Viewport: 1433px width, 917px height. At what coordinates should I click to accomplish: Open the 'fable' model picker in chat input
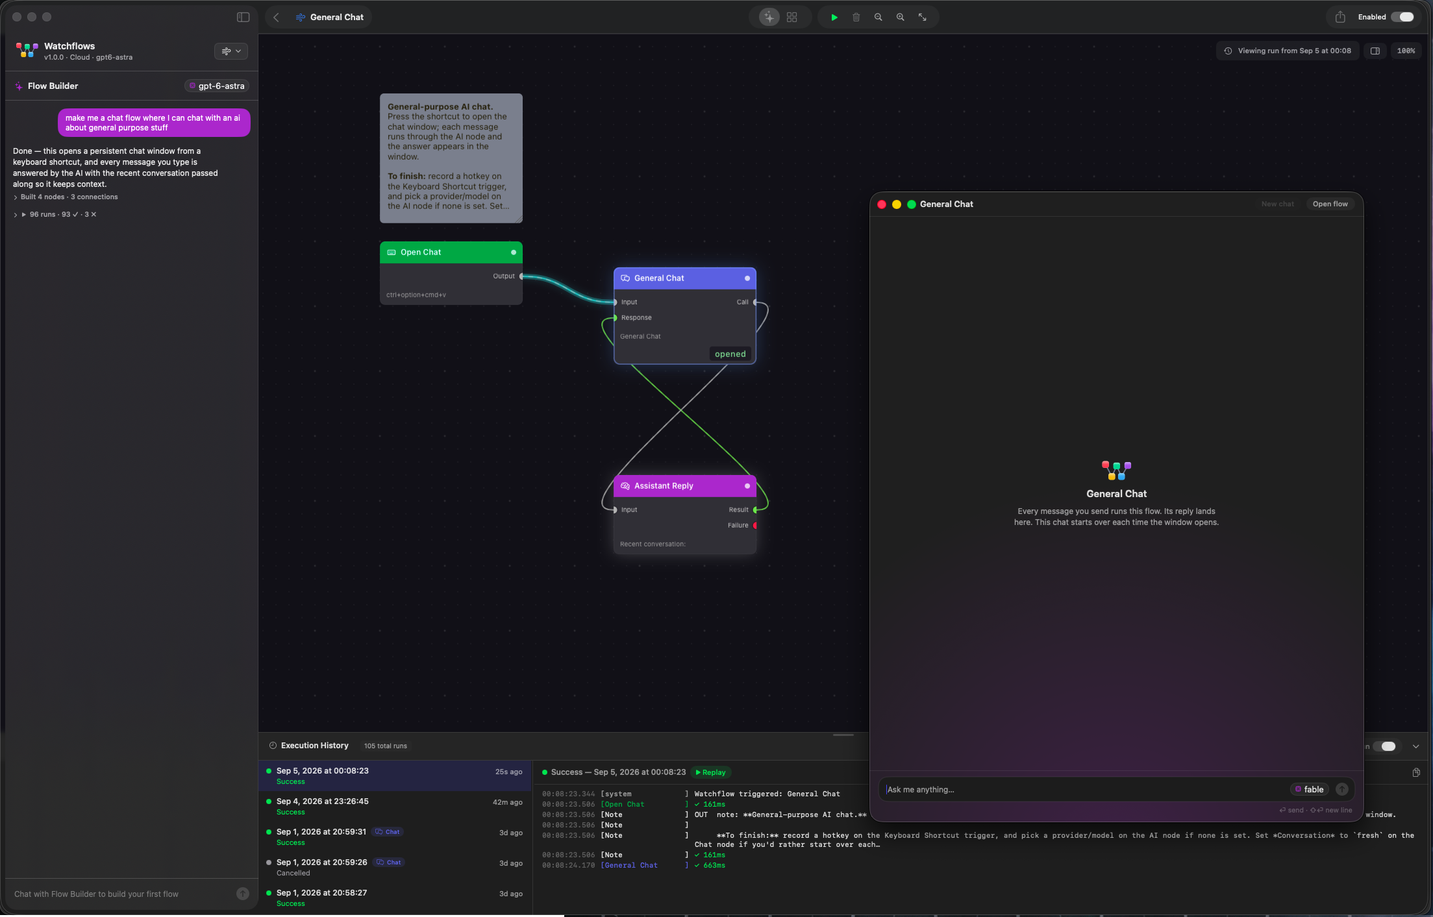1309,789
